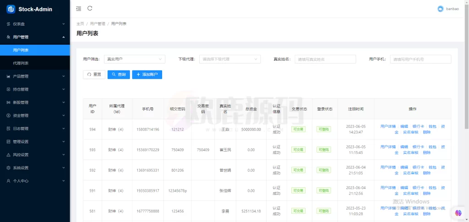This screenshot has height=222, width=469.
Task: Click phone number 15808714196
Action: pos(148,129)
